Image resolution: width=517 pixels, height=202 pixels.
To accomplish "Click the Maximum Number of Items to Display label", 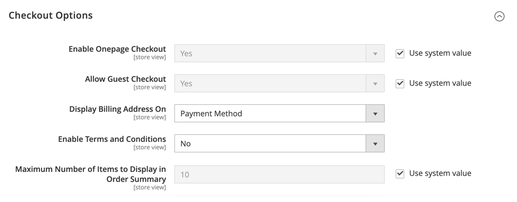I will click(91, 174).
